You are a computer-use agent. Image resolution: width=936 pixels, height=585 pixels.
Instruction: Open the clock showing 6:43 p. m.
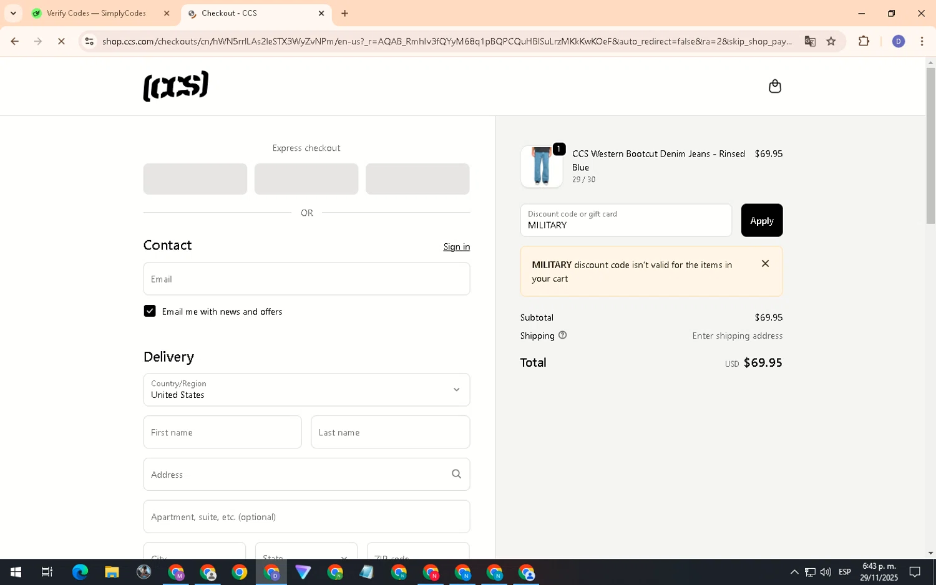(x=879, y=572)
